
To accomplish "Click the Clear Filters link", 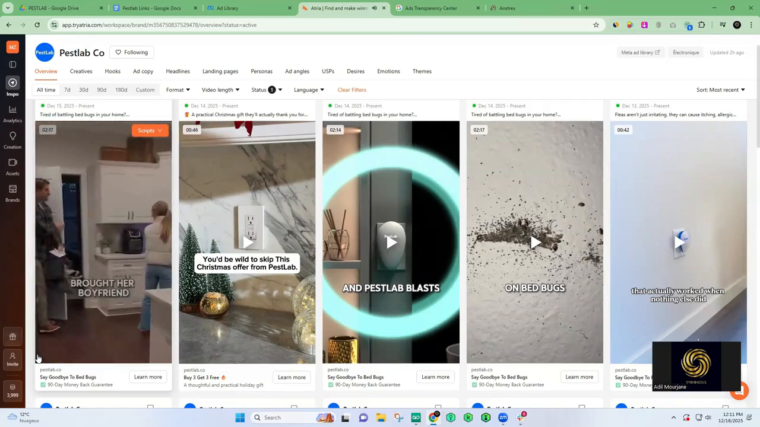I will coord(351,90).
